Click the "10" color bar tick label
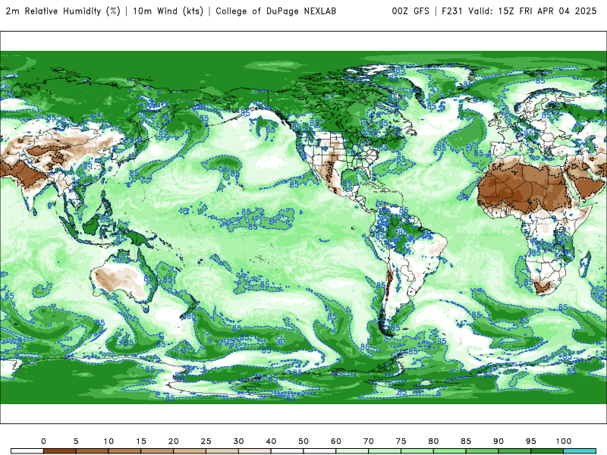Viewport: 607px width, 455px height. coord(109,441)
